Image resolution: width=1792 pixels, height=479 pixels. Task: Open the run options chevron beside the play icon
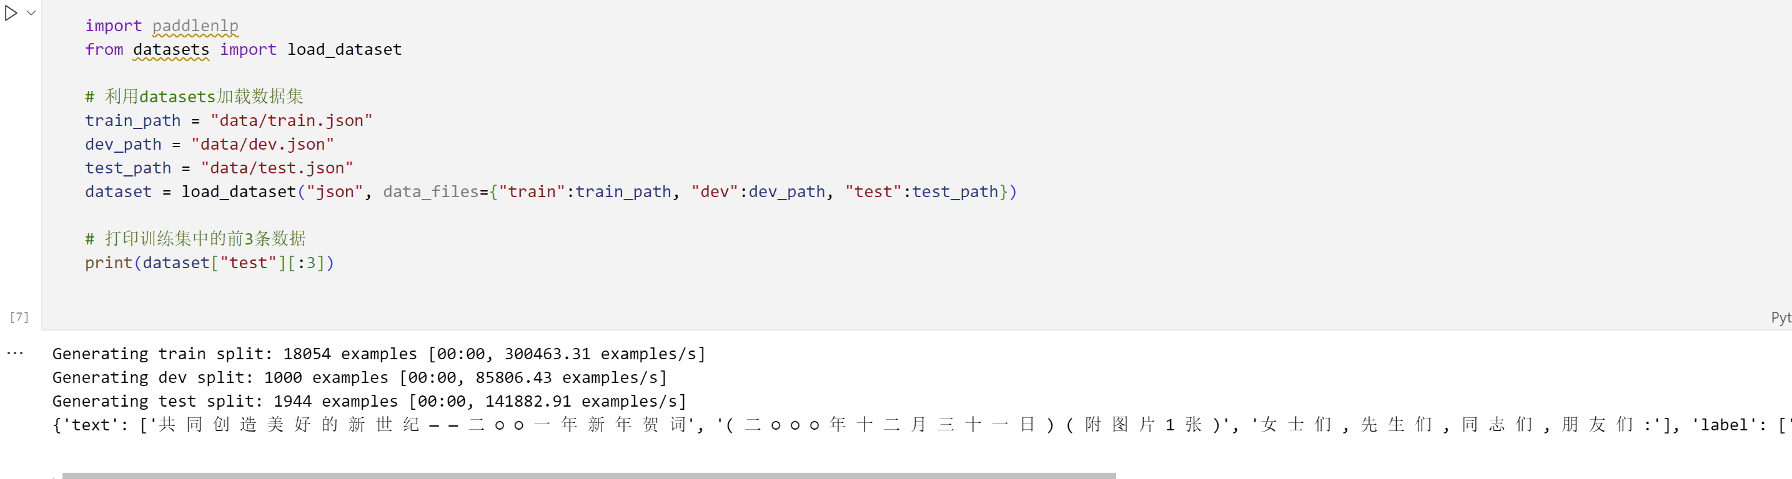point(31,13)
